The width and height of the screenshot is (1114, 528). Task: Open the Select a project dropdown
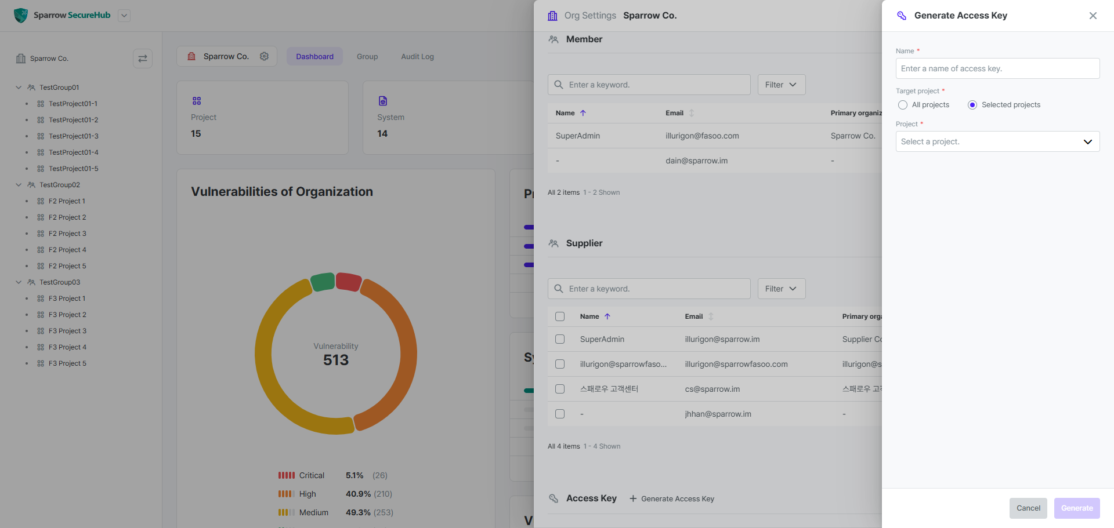pos(997,141)
